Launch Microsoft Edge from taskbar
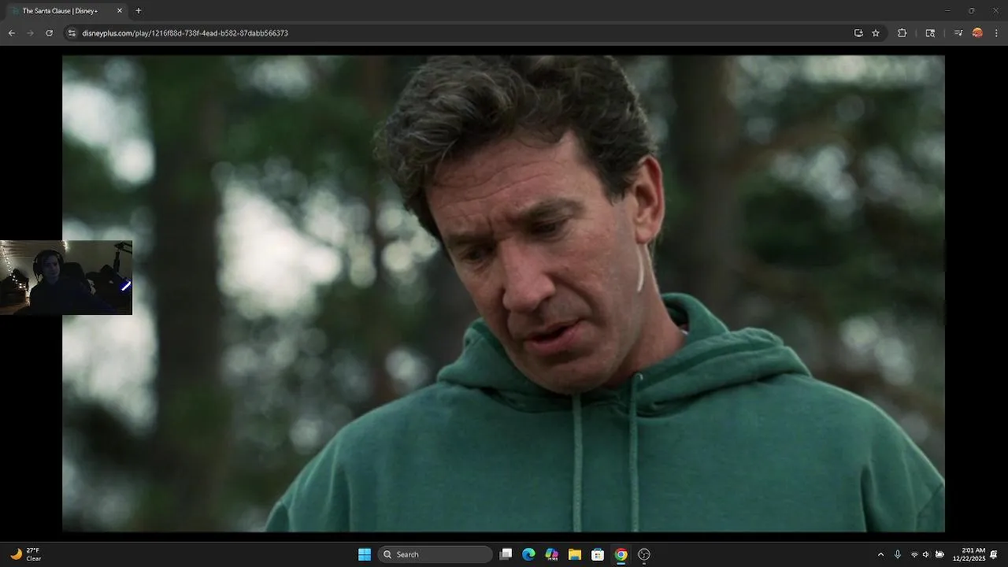The image size is (1008, 567). click(529, 554)
